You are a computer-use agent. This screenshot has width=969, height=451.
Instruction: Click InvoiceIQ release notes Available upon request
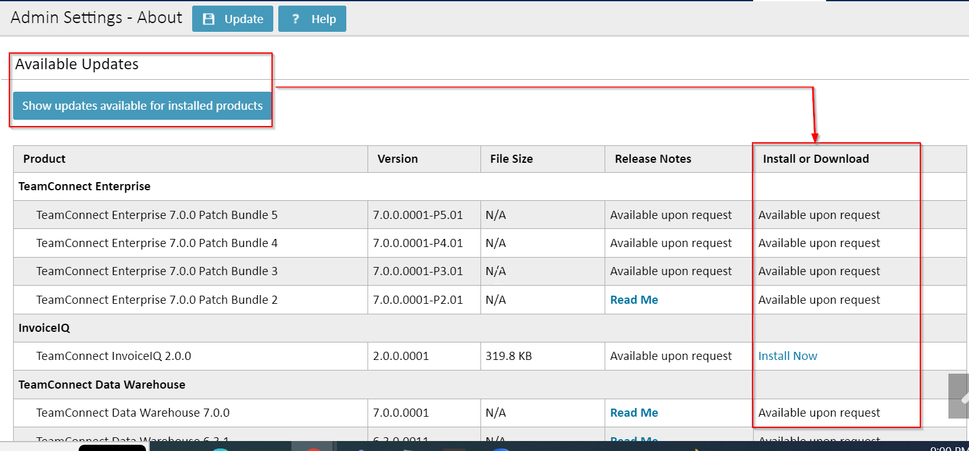click(x=671, y=356)
